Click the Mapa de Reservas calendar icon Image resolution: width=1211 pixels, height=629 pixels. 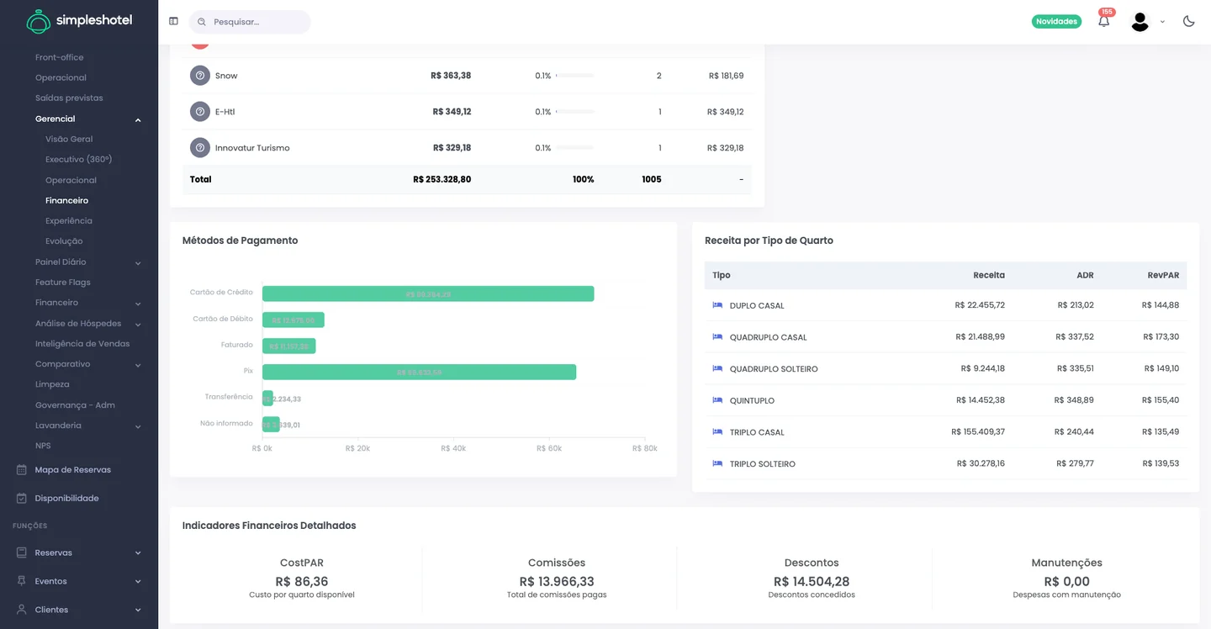pyautogui.click(x=22, y=470)
